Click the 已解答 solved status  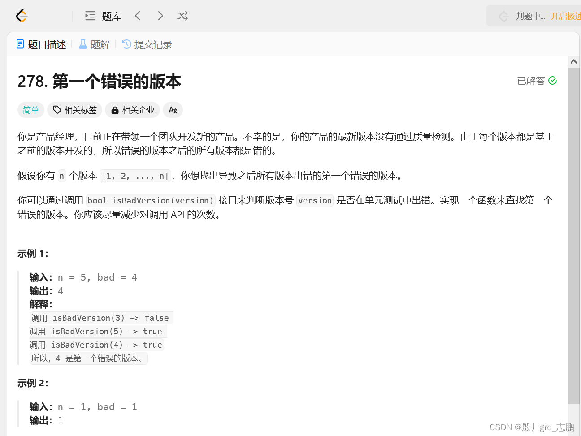click(531, 81)
